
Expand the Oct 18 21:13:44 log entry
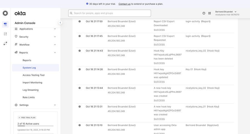[x=79, y=88]
